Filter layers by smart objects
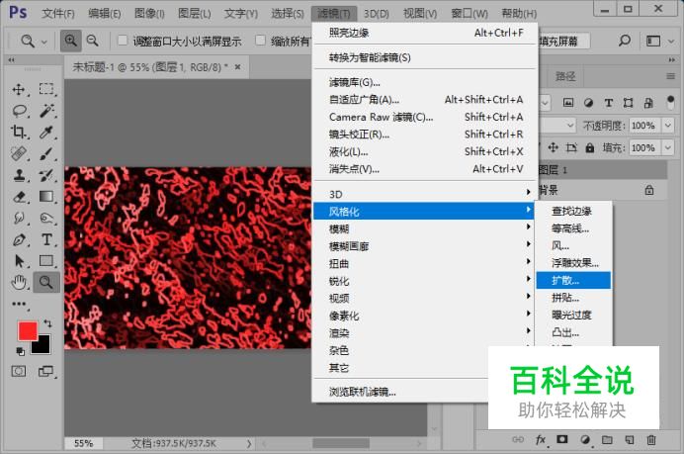 649,103
